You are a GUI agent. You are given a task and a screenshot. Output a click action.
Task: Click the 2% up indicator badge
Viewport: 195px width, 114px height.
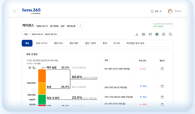[x=143, y=69]
